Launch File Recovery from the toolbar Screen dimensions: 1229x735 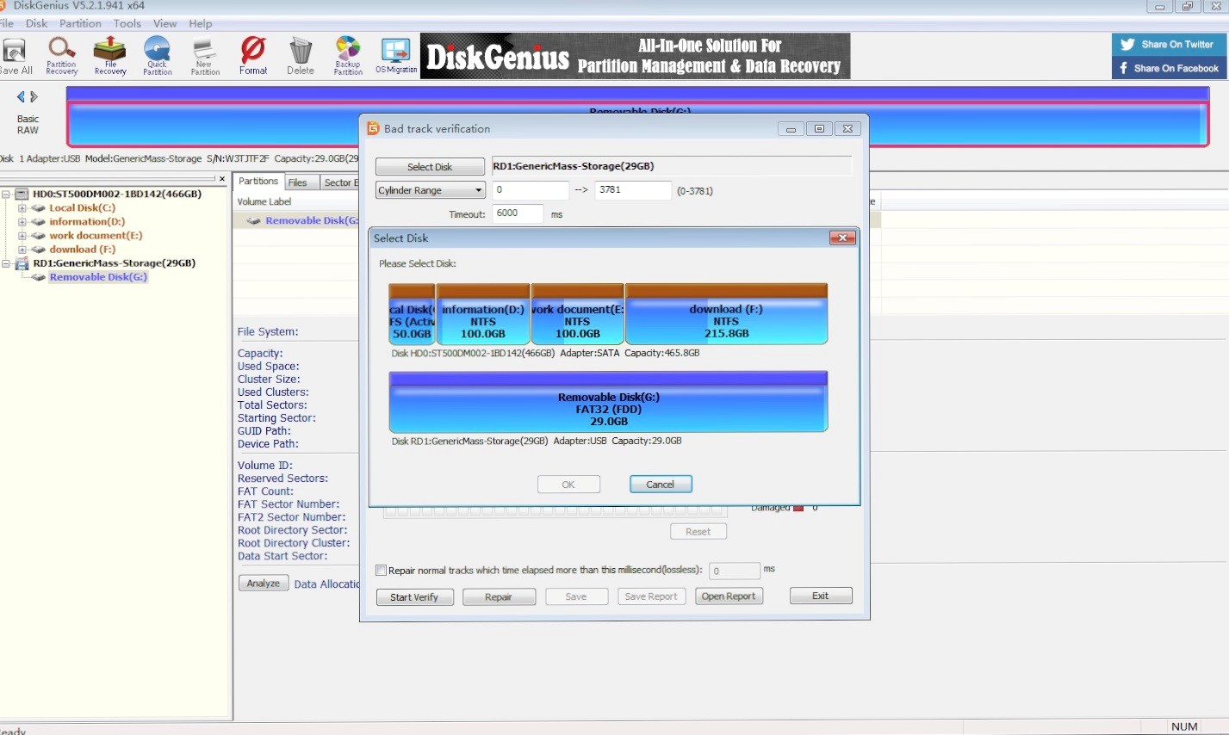click(x=110, y=56)
